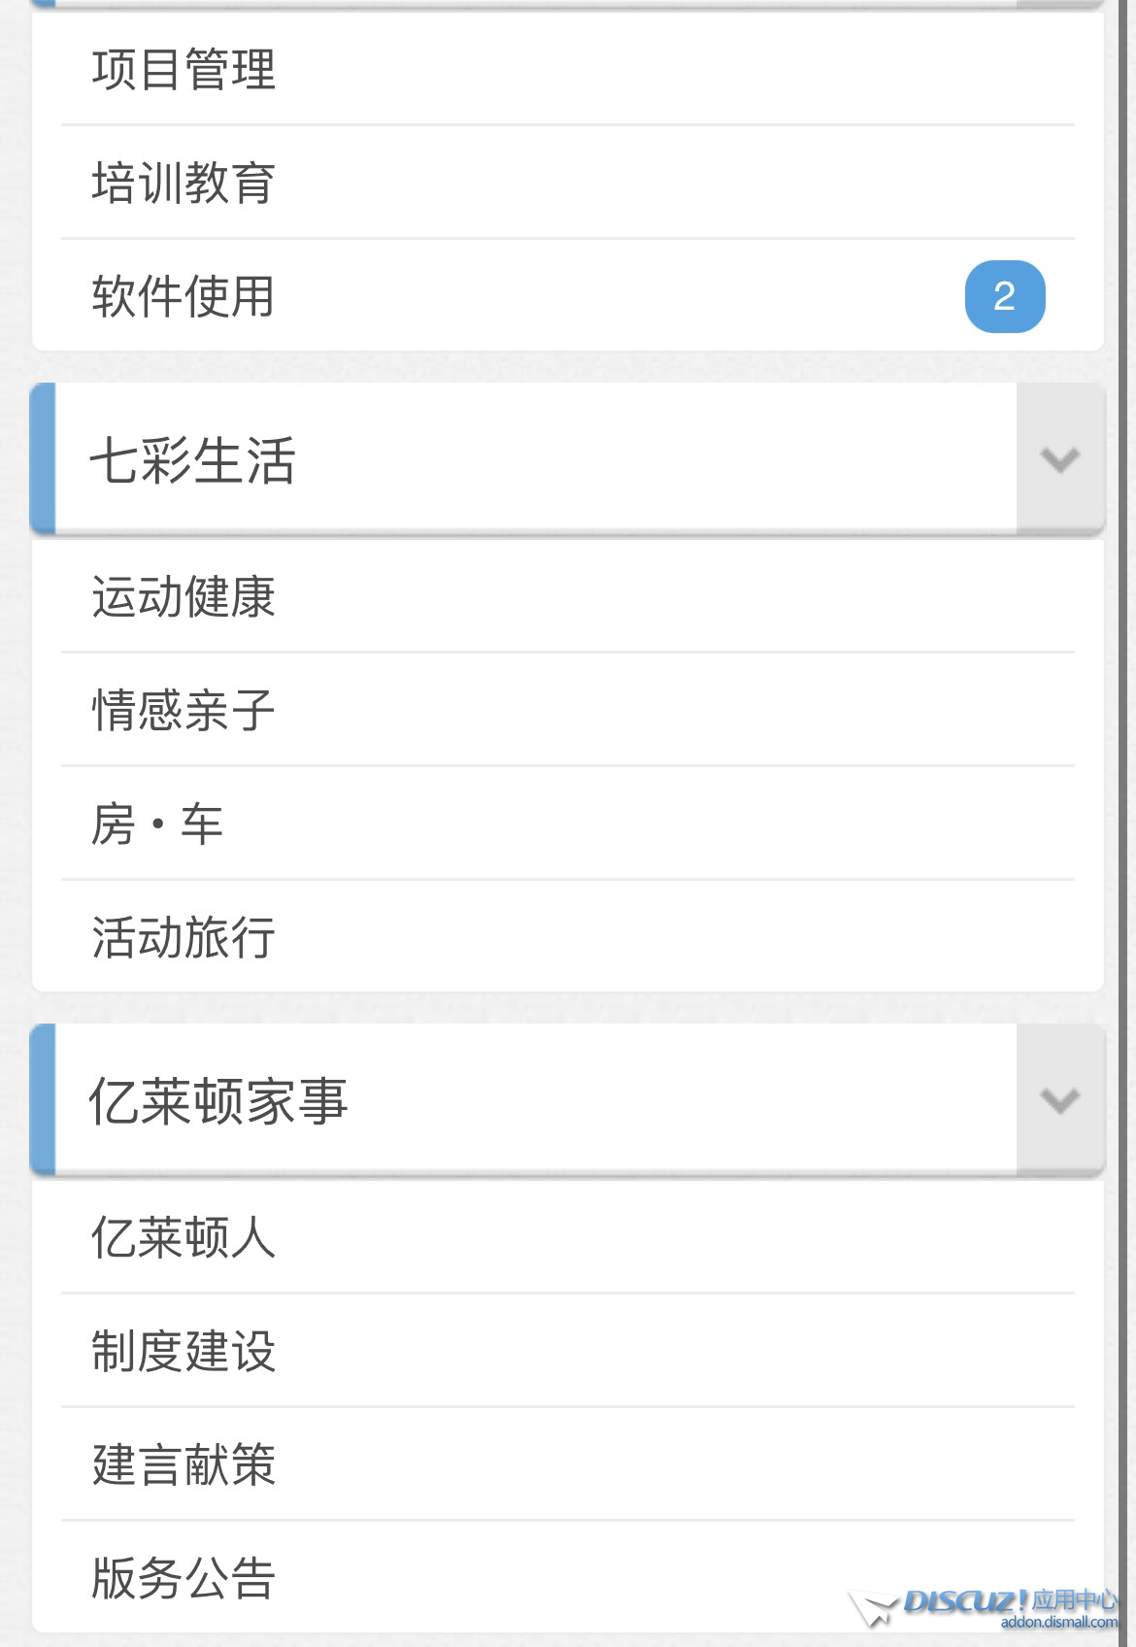Click the blue bar beside 七彩生活
This screenshot has width=1136, height=1647.
pyautogui.click(x=44, y=459)
